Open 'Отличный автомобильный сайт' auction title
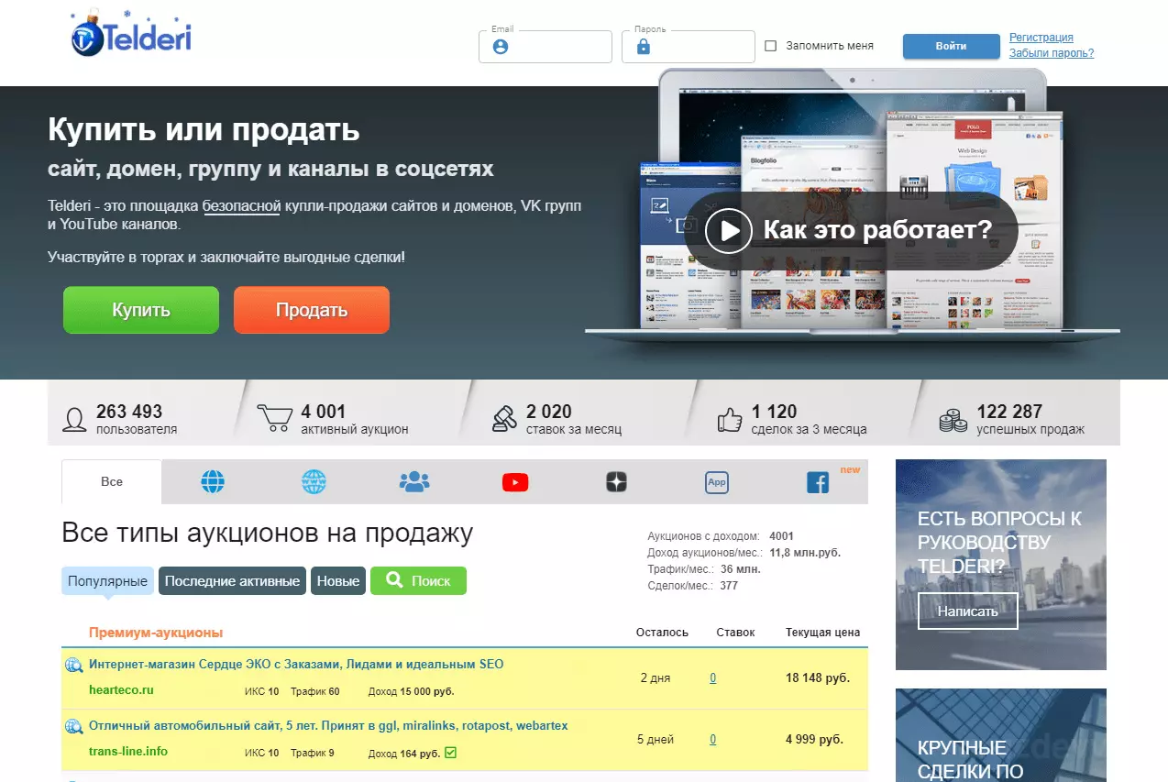The image size is (1168, 782). click(x=328, y=725)
